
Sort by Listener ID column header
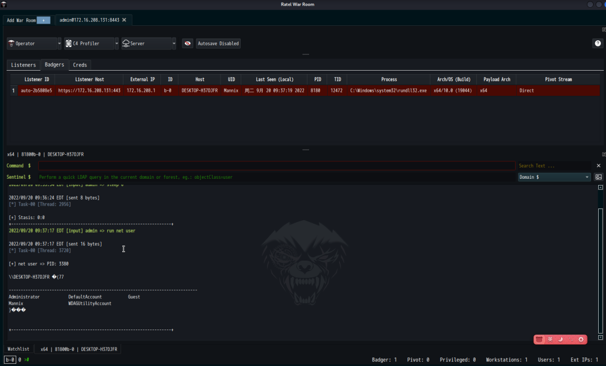click(36, 79)
